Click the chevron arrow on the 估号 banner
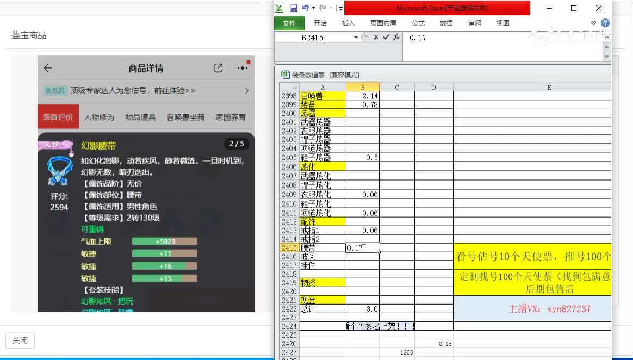This screenshot has height=360, width=633. [247, 91]
